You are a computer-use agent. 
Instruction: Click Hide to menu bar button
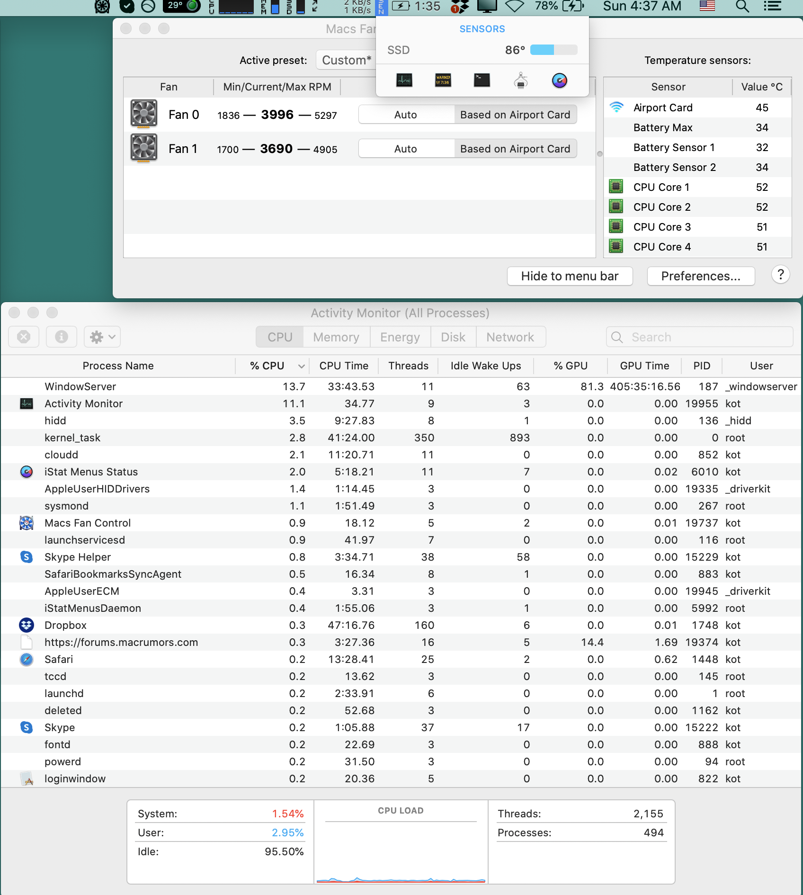coord(570,276)
